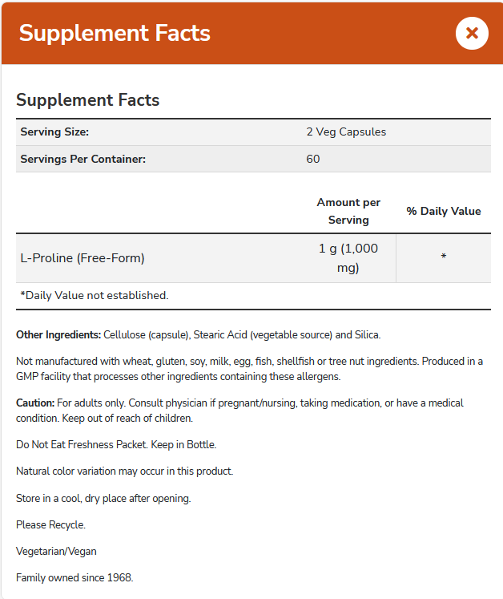Click the "Please Recycle." text
The width and height of the screenshot is (503, 599).
pyautogui.click(x=50, y=524)
